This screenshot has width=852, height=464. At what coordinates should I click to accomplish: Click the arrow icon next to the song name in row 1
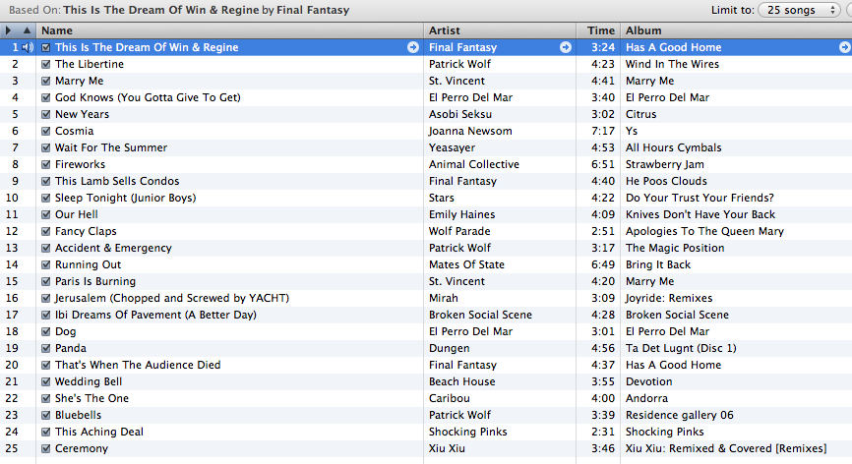[x=413, y=47]
